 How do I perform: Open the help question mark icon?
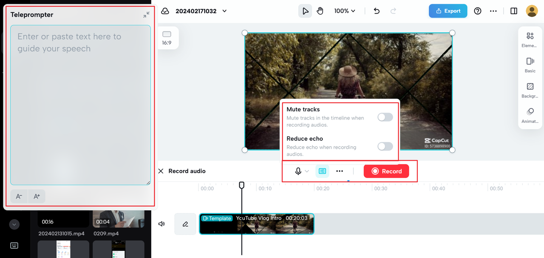click(478, 11)
